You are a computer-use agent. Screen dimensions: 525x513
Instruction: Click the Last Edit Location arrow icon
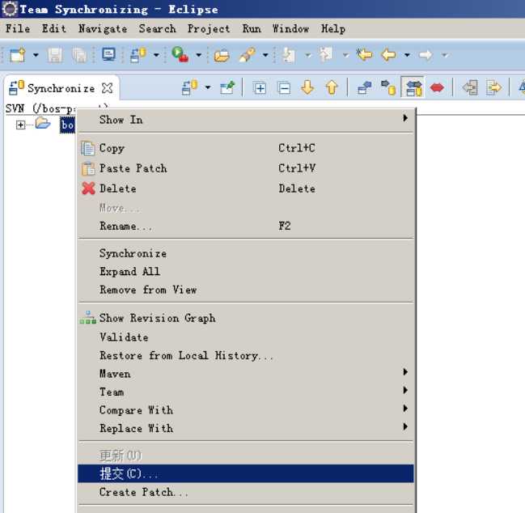pos(364,54)
